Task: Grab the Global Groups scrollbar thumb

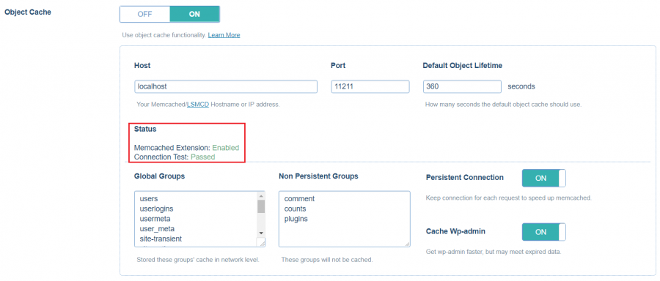Action: tap(261, 206)
